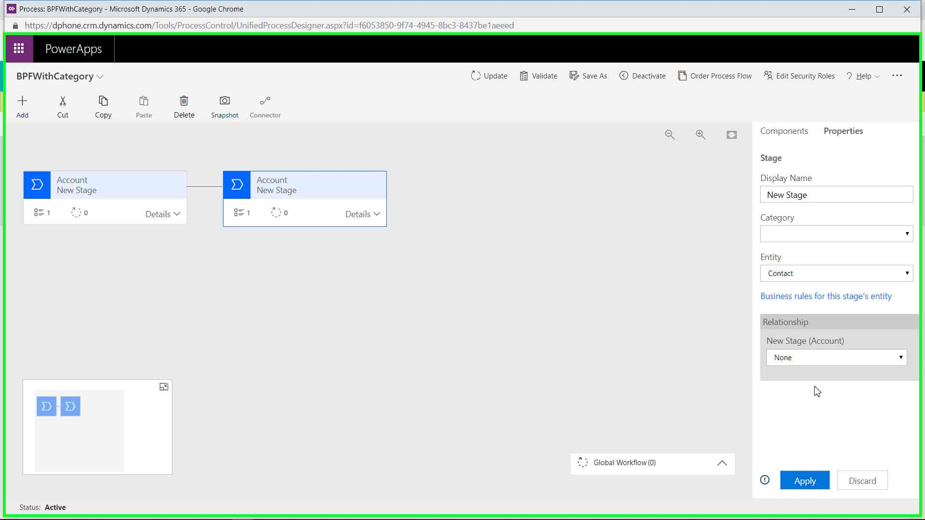This screenshot has width=925, height=520.
Task: Take a Snapshot of the canvas
Action: pyautogui.click(x=225, y=101)
